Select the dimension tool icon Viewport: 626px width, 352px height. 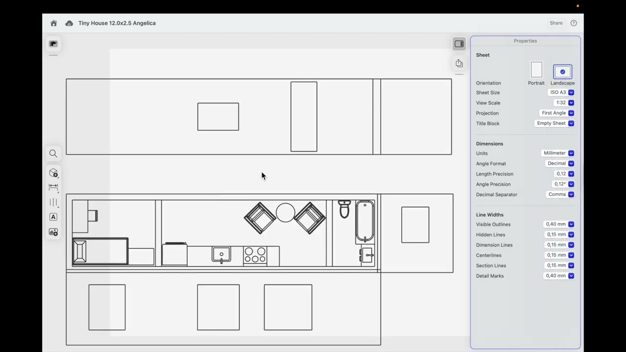point(53,187)
